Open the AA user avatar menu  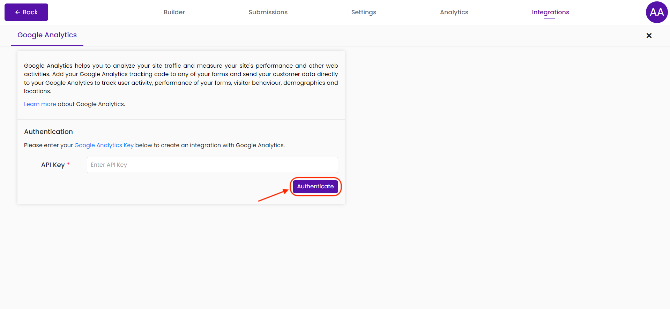click(x=657, y=12)
